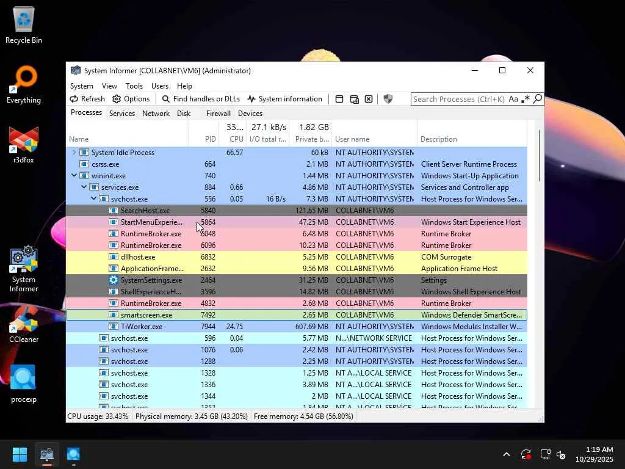Image resolution: width=625 pixels, height=469 pixels.
Task: Click the Refresh toolbar button
Action: pyautogui.click(x=87, y=99)
